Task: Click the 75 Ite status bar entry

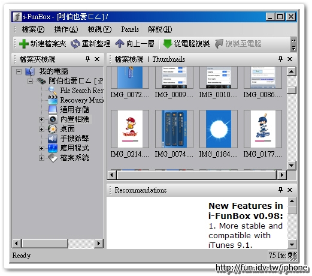Action: point(277,256)
